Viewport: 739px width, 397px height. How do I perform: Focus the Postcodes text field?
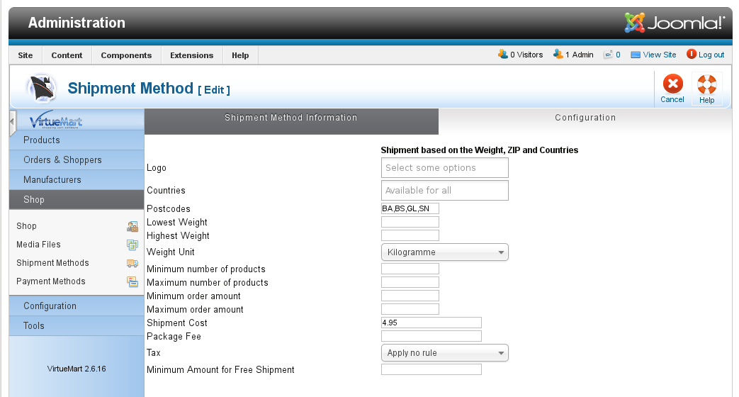(x=410, y=208)
